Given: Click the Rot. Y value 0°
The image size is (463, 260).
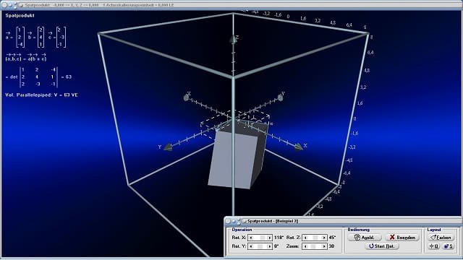Looking at the screenshot, I should click(x=276, y=246).
